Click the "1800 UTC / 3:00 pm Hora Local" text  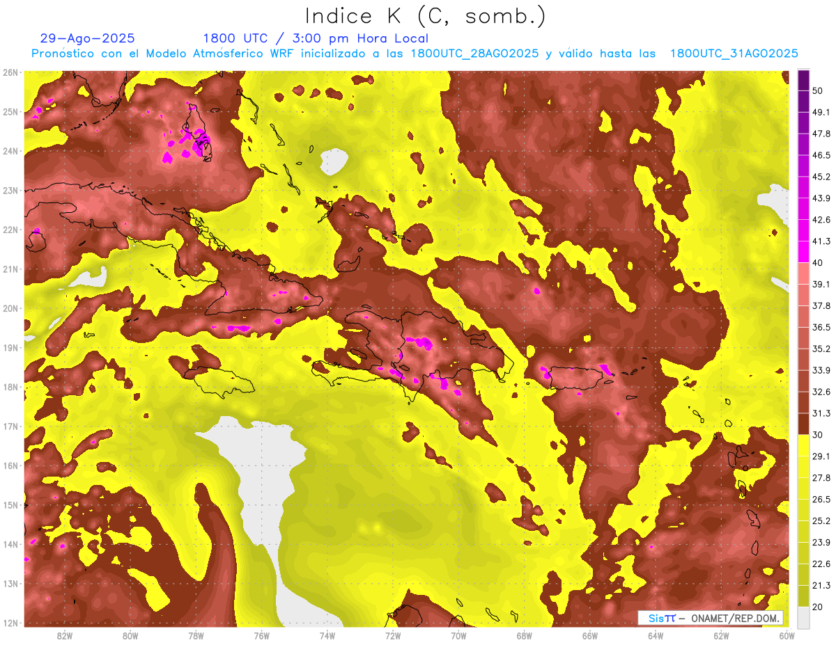pyautogui.click(x=316, y=38)
